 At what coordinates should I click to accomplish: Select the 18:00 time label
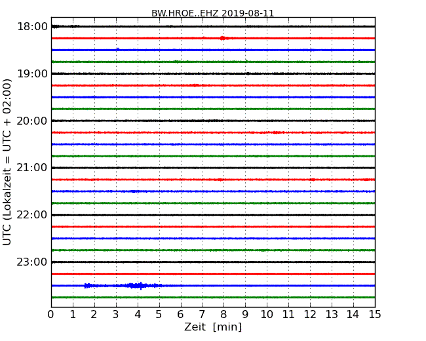point(32,27)
